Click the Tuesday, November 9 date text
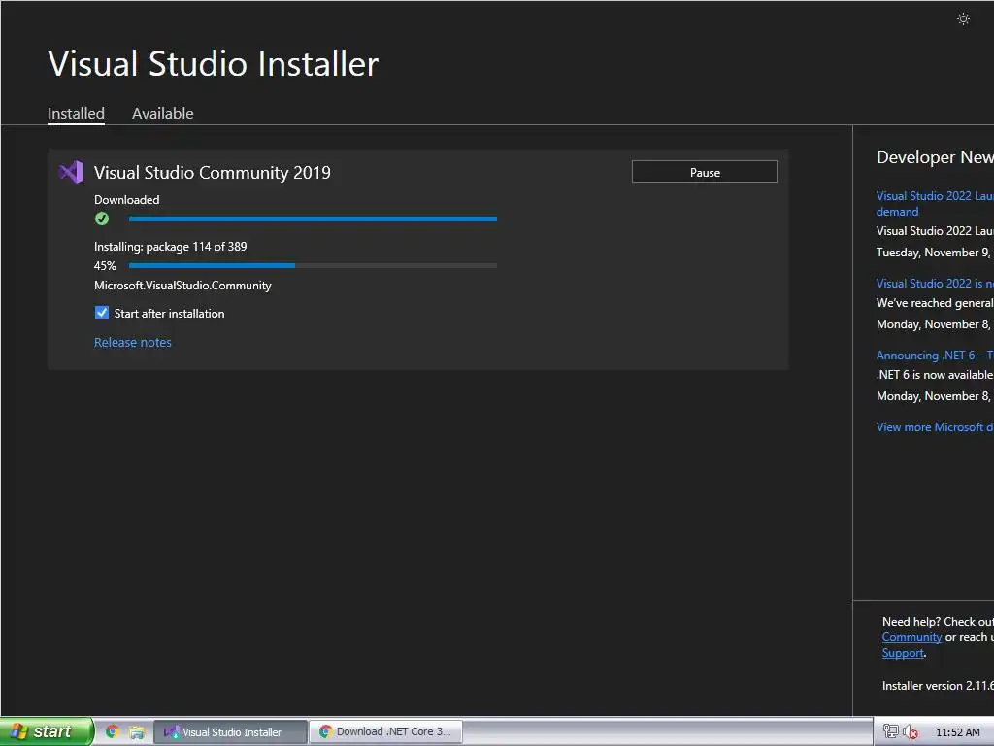The image size is (994, 746). tap(933, 252)
